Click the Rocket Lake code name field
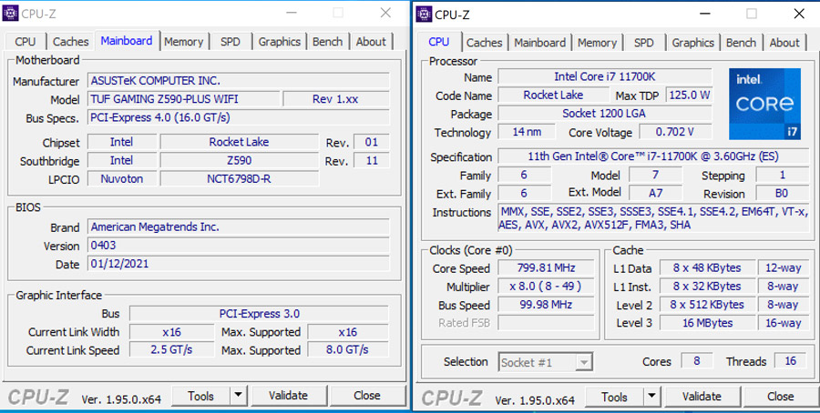 tap(553, 95)
